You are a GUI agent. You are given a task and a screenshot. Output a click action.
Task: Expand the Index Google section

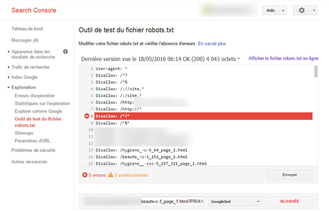pyautogui.click(x=9, y=77)
